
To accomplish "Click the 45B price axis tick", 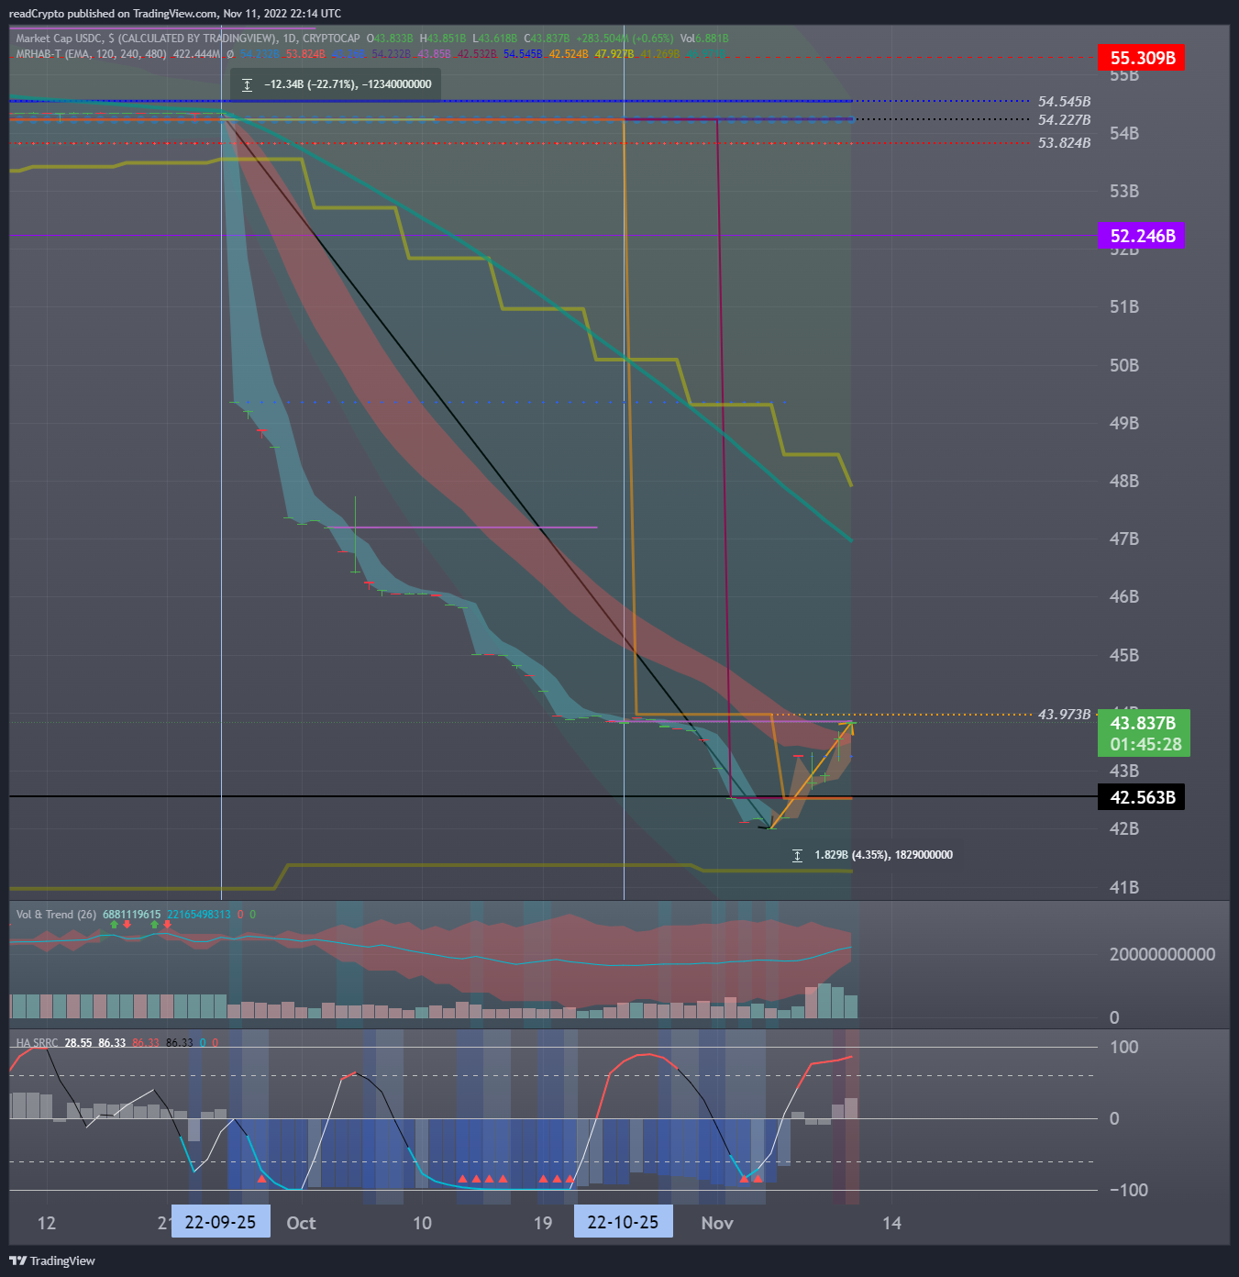I will tap(1124, 655).
